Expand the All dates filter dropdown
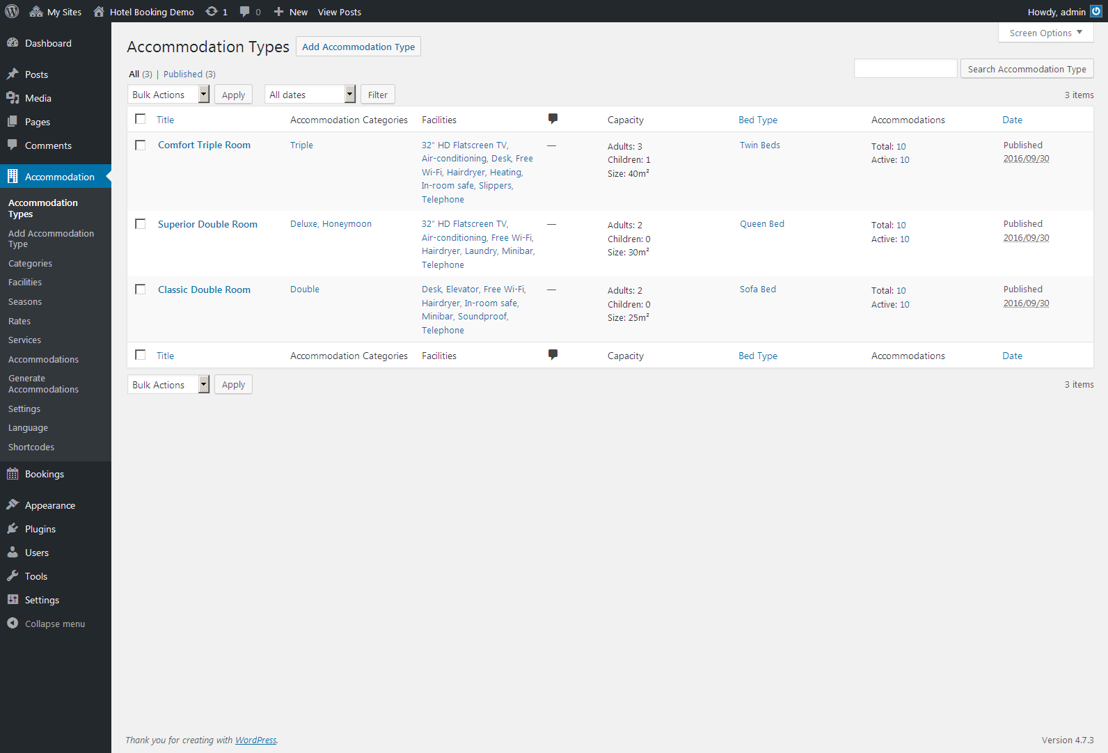1108x753 pixels. tap(310, 95)
